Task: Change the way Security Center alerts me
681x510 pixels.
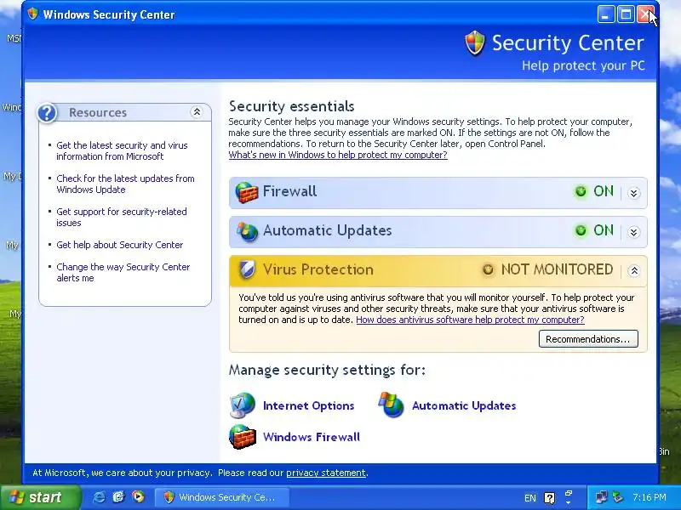Action: pyautogui.click(x=123, y=272)
